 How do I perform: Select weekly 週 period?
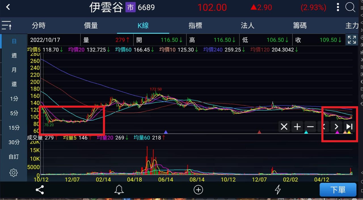click(x=14, y=55)
